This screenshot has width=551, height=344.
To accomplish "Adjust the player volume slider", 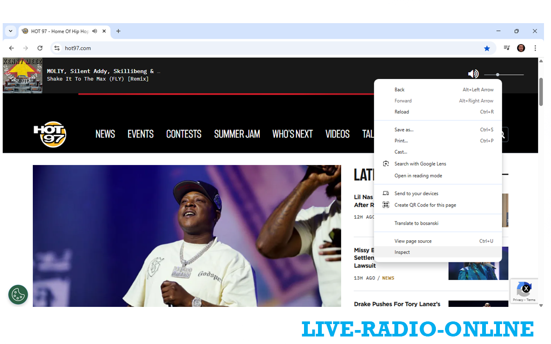I will tap(498, 75).
